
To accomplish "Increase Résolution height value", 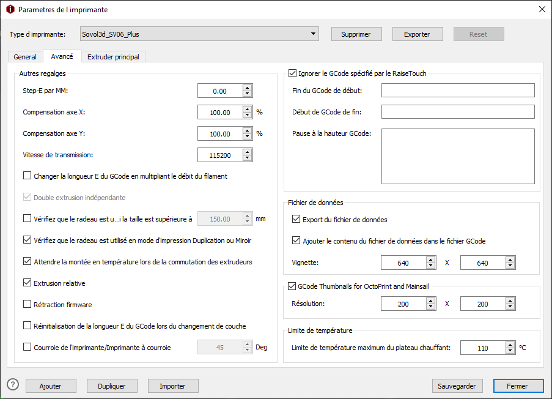I will 510,300.
